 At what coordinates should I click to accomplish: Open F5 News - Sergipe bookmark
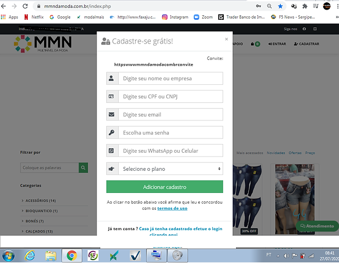[293, 17]
